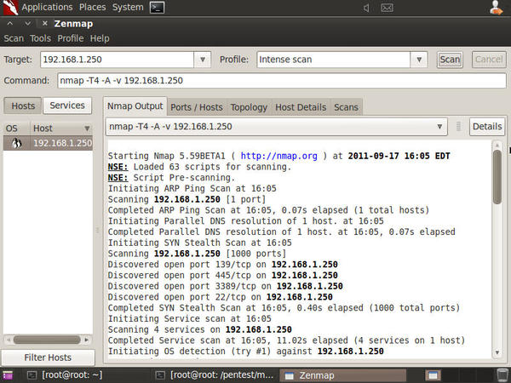
Task: Click into the Profile text field
Action: pos(333,60)
